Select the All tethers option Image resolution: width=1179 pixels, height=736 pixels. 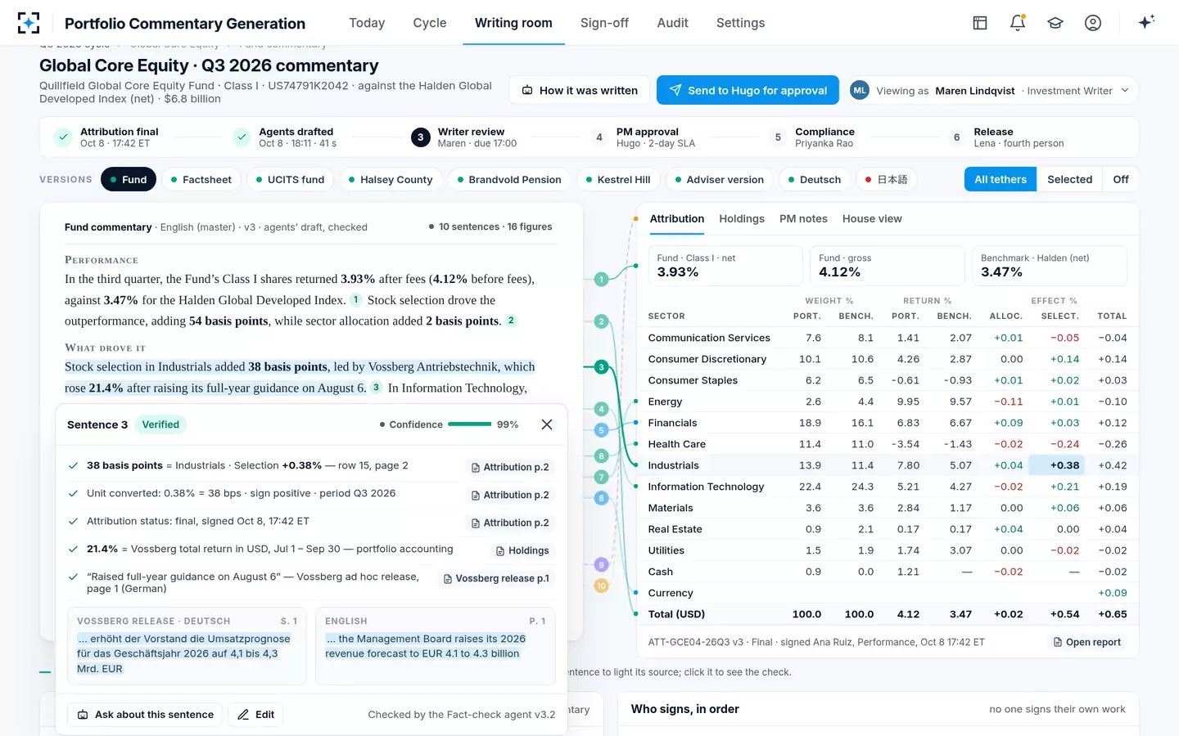[x=1000, y=180]
